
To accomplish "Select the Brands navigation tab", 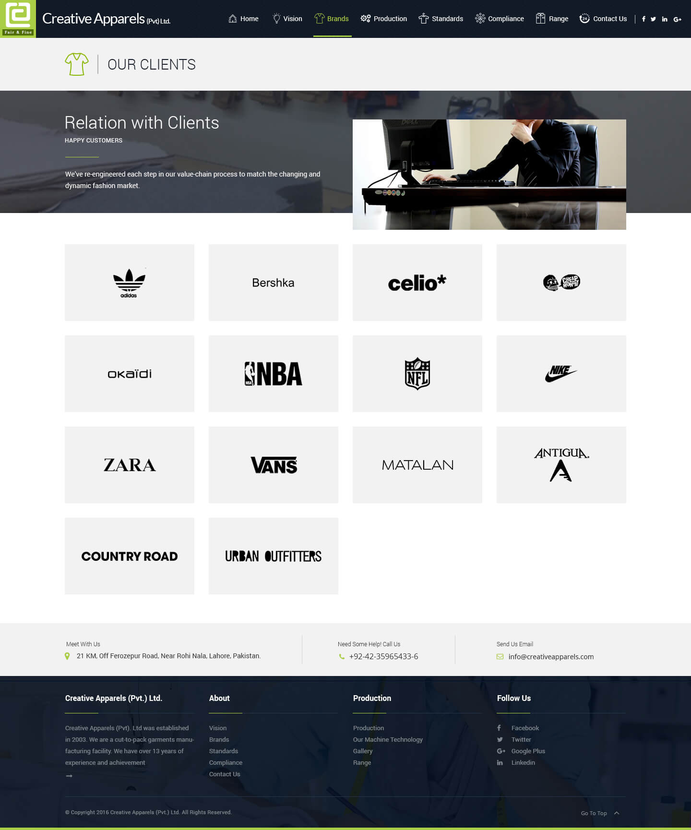I will pyautogui.click(x=332, y=19).
